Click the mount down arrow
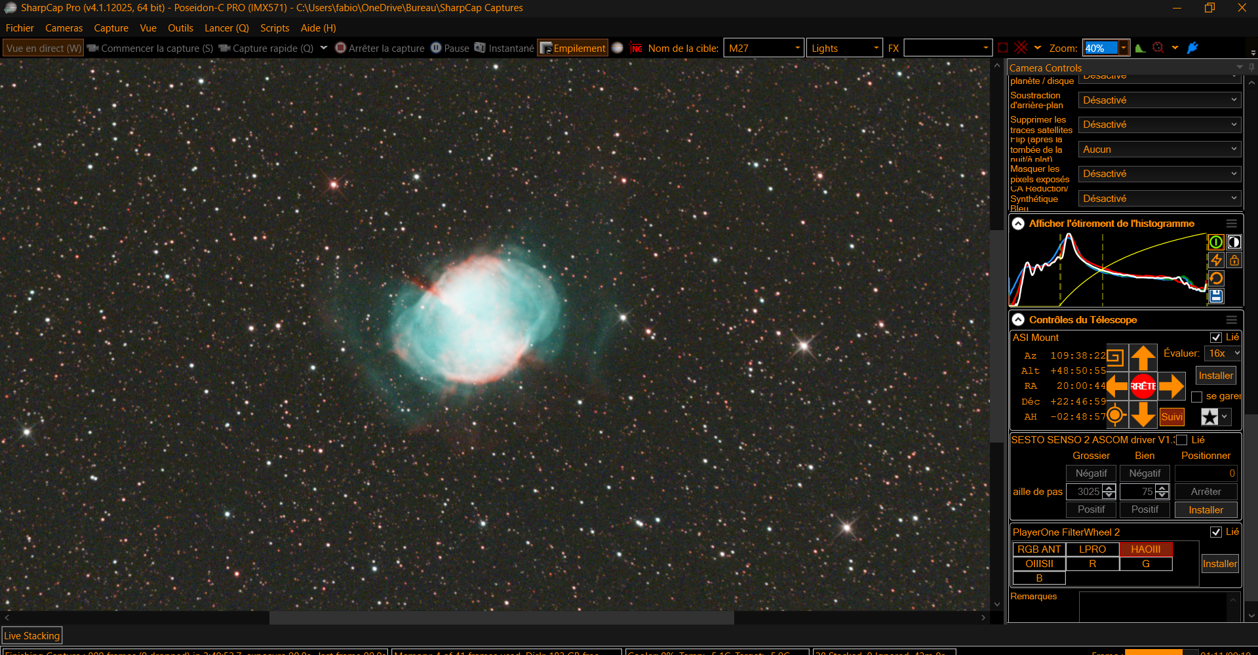This screenshot has width=1258, height=655. (x=1143, y=415)
